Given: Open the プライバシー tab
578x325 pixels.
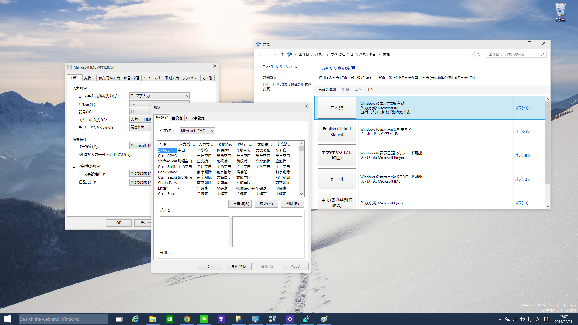Looking at the screenshot, I should 191,78.
